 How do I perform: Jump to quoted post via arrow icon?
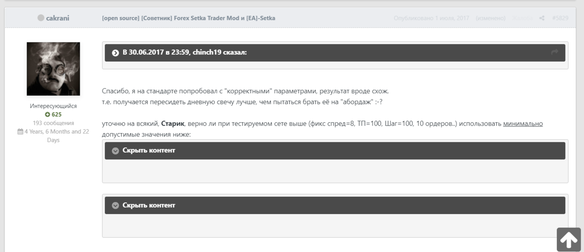555,52
